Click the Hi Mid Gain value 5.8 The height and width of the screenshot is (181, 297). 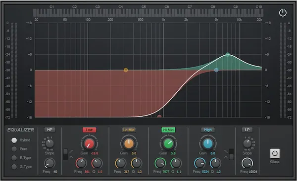coord(173,153)
